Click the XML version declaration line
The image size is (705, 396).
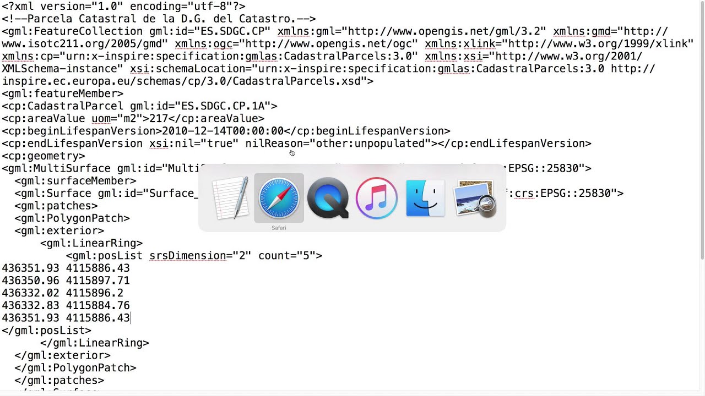coord(123,7)
